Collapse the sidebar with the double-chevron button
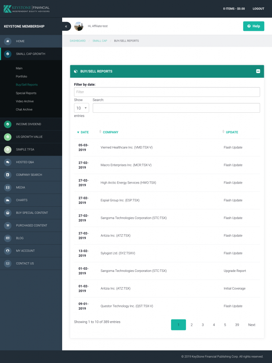This screenshot has height=363, width=272. tap(66, 26)
